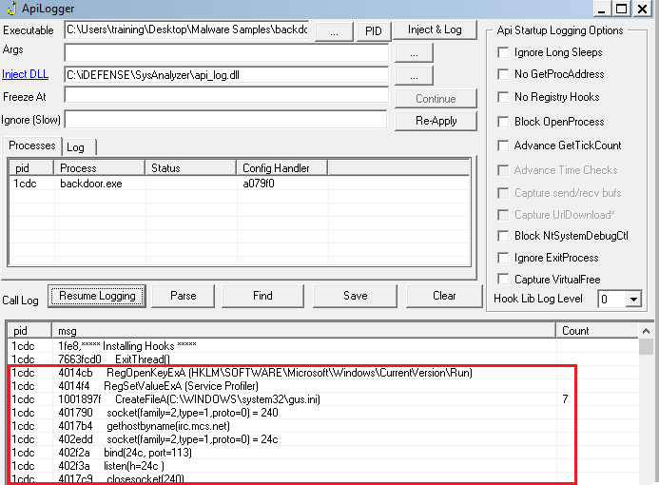The width and height of the screenshot is (659, 485).
Task: Clear the call log
Action: (x=444, y=296)
